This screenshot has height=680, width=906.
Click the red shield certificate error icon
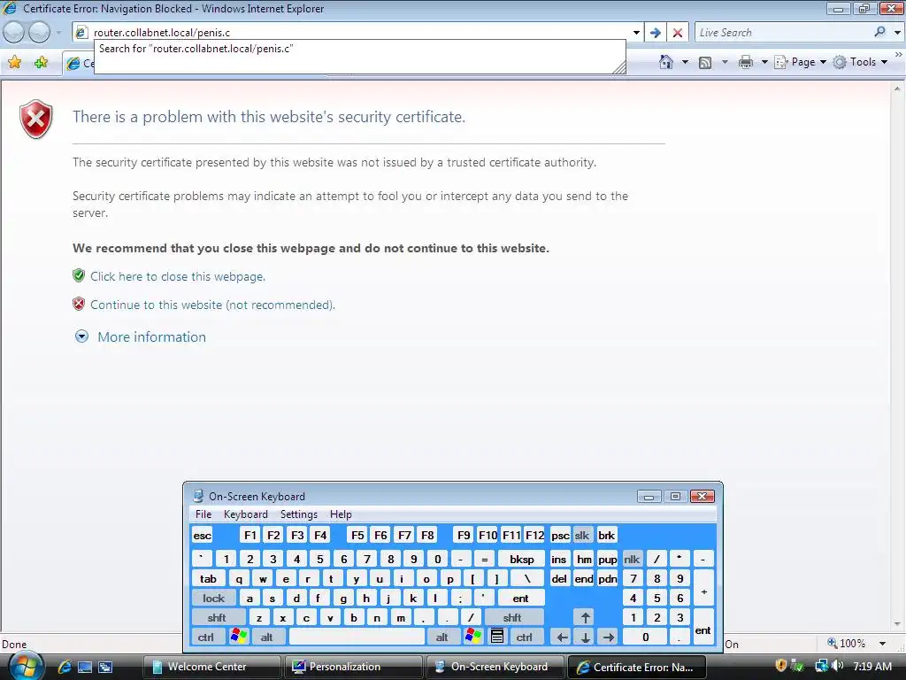[35, 120]
